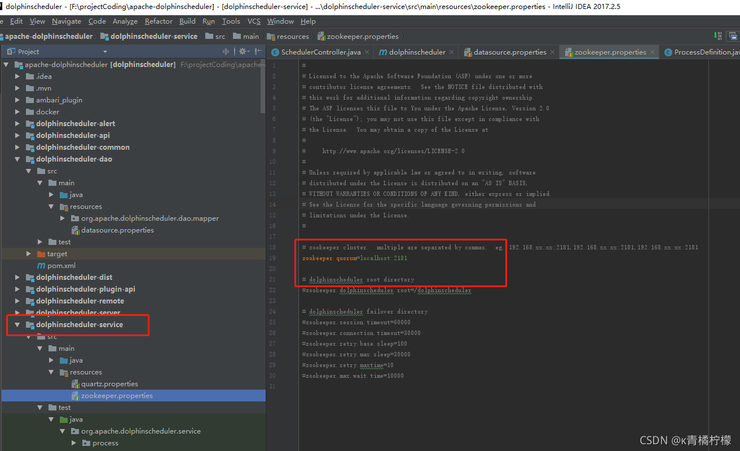740x451 pixels.
Task: Open the Analyze menu
Action: 125,21
